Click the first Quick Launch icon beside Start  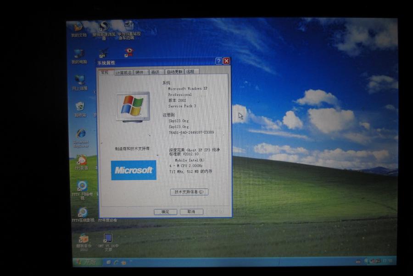pyautogui.click(x=108, y=262)
